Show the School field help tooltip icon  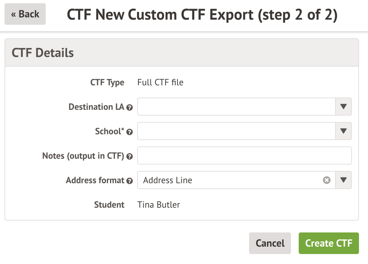[130, 132]
